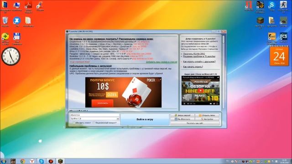Image resolution: width=292 pixels, height=164 pixels.
Task: Play the Minecraft 1.10 review video
Action: click(x=201, y=91)
